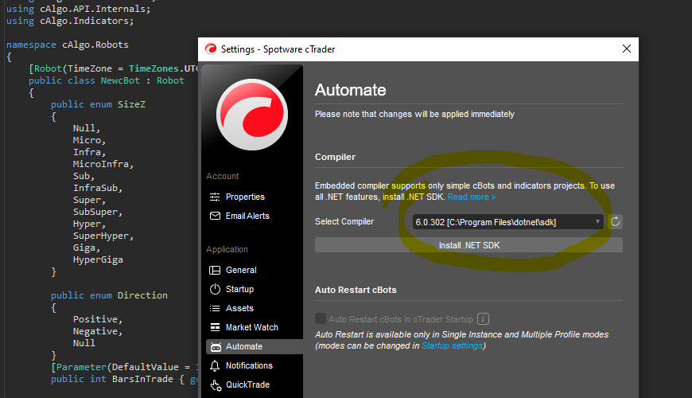This screenshot has width=692, height=398.
Task: Go to Notifications settings page
Action: point(249,365)
